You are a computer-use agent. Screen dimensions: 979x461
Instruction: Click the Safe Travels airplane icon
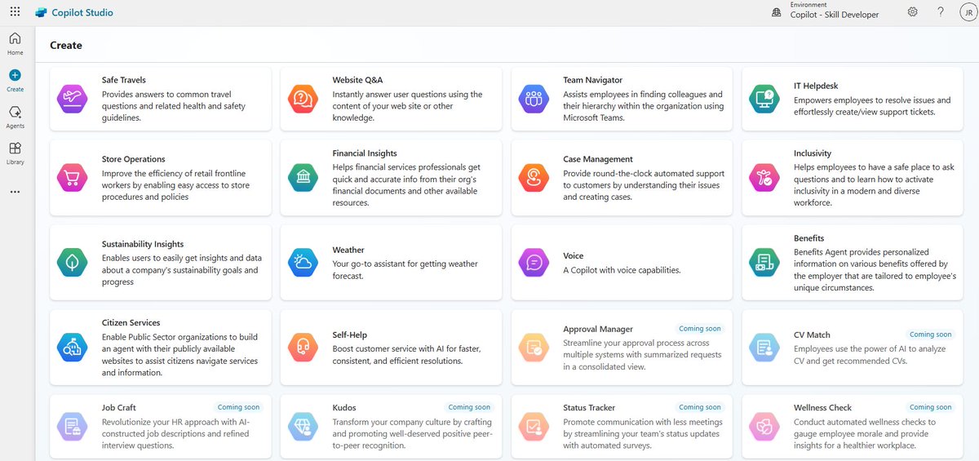pos(73,99)
